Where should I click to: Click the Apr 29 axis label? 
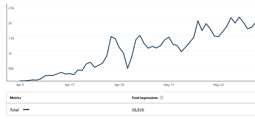(x=119, y=85)
